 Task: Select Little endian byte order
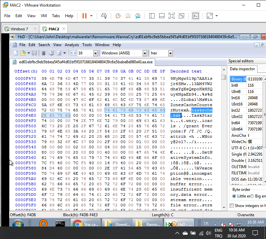click(234, 196)
